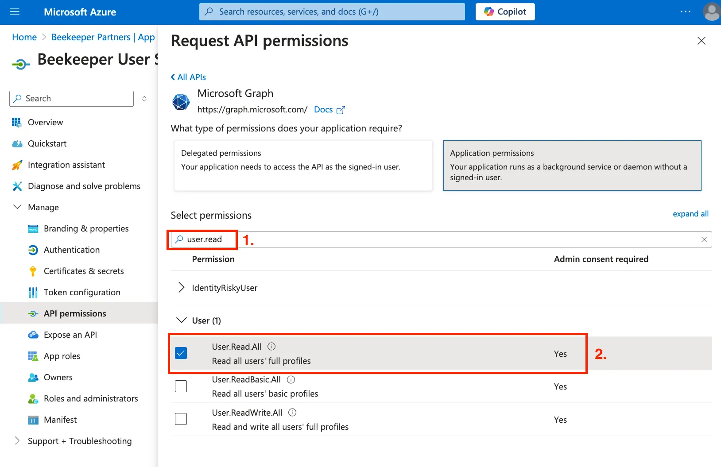The height and width of the screenshot is (467, 721).
Task: Open the Microsoft Graph Docs link
Action: (x=323, y=110)
